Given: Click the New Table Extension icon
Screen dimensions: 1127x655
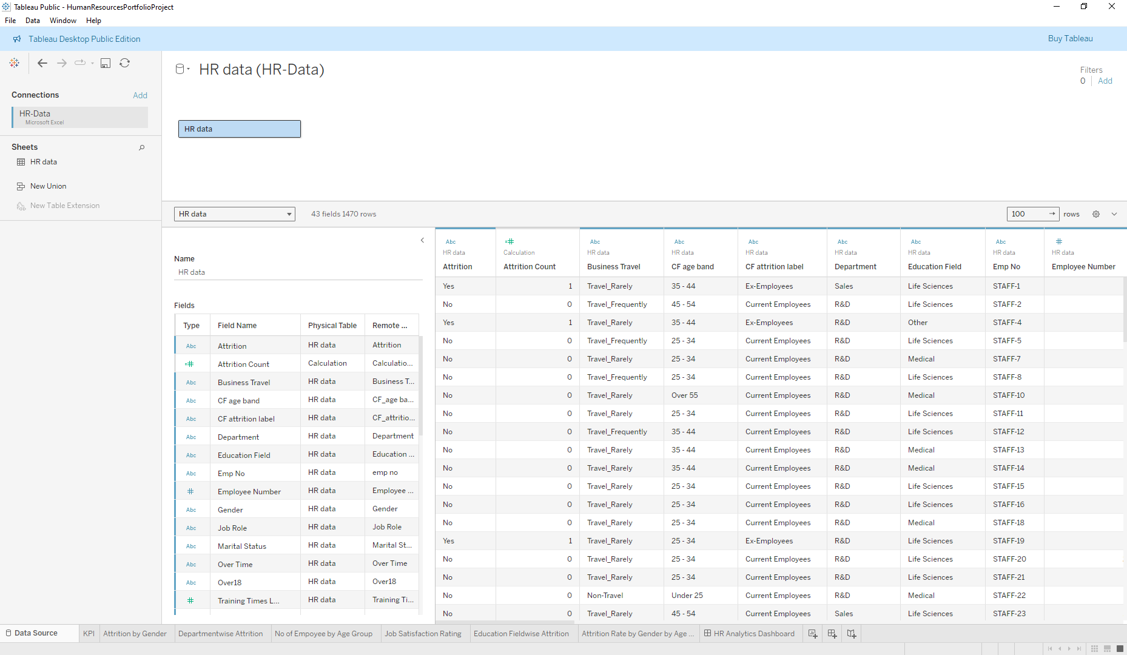Looking at the screenshot, I should [21, 206].
